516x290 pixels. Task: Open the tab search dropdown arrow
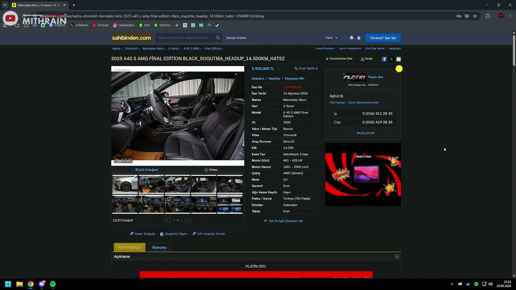5,5
